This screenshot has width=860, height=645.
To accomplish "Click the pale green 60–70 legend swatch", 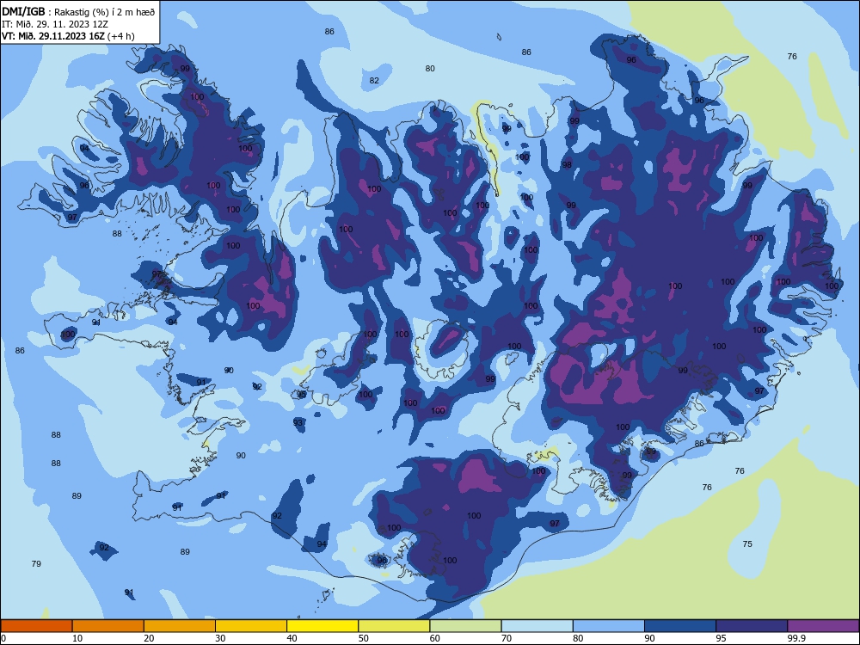I will click(x=465, y=626).
